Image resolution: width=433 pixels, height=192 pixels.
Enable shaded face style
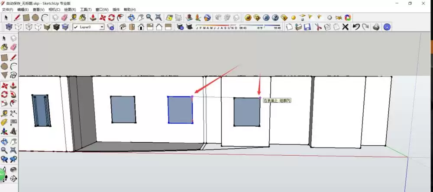[x=47, y=27]
